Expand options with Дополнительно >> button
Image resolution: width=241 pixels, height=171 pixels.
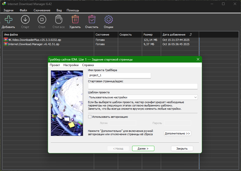pyautogui.click(x=177, y=133)
